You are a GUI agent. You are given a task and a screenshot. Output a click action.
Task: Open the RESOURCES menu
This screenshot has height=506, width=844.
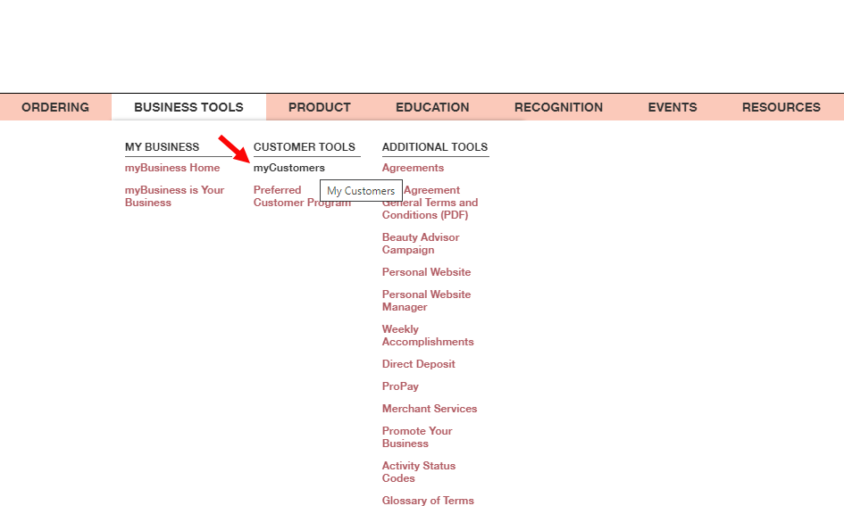coord(781,107)
